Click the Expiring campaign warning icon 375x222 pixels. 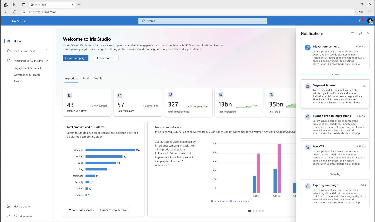point(308,186)
